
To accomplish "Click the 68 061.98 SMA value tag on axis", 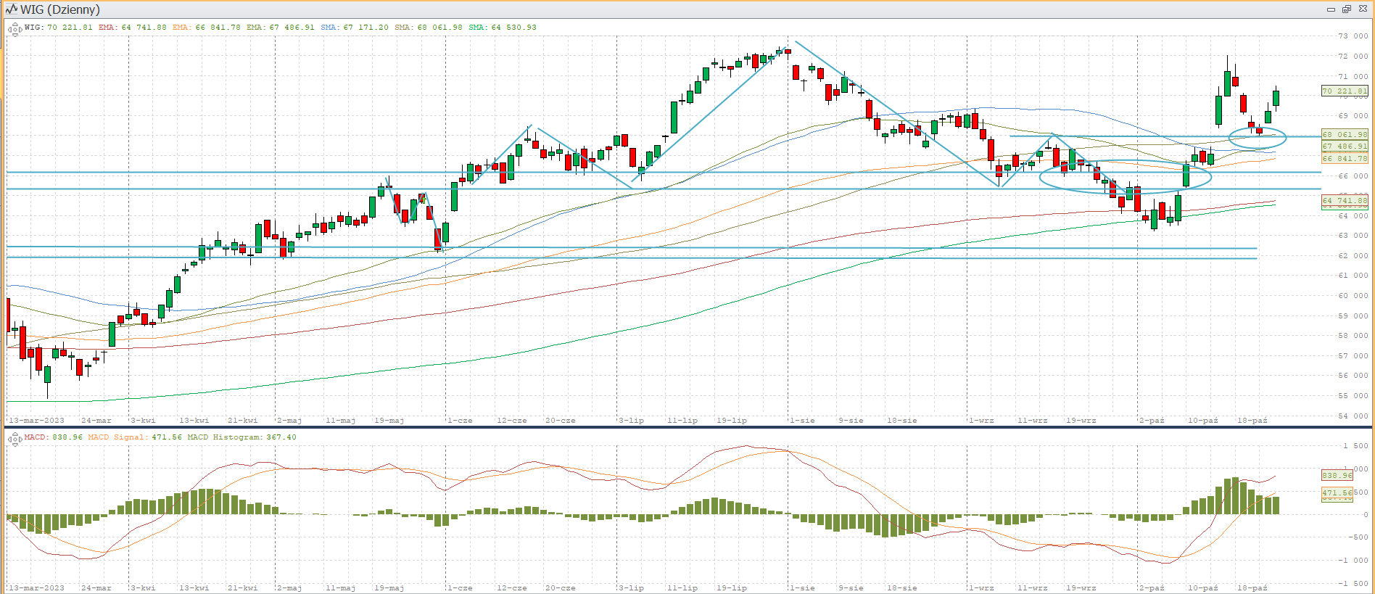I will pos(1344,135).
